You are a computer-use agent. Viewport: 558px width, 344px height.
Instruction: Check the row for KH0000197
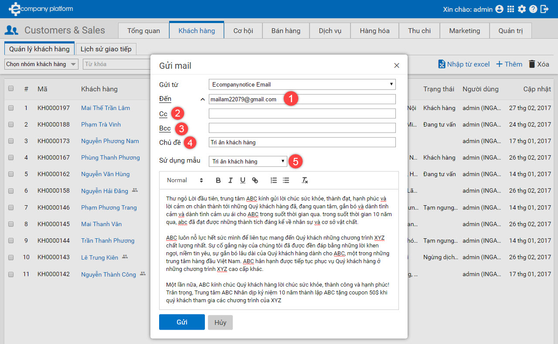[11, 108]
